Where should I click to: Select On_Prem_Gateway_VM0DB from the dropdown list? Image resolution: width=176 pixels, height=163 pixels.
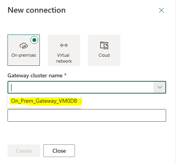point(44,101)
